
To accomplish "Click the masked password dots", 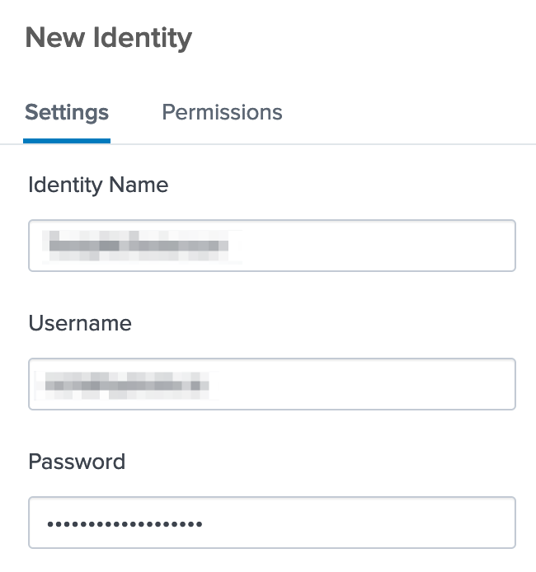I will coord(125,523).
